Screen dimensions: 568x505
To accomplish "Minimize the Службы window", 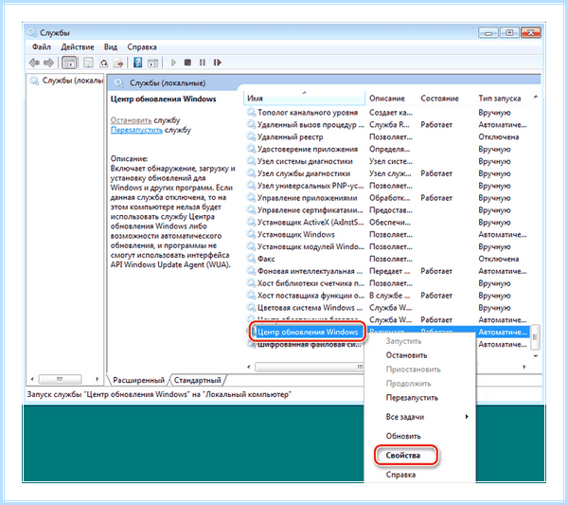I will (x=488, y=33).
